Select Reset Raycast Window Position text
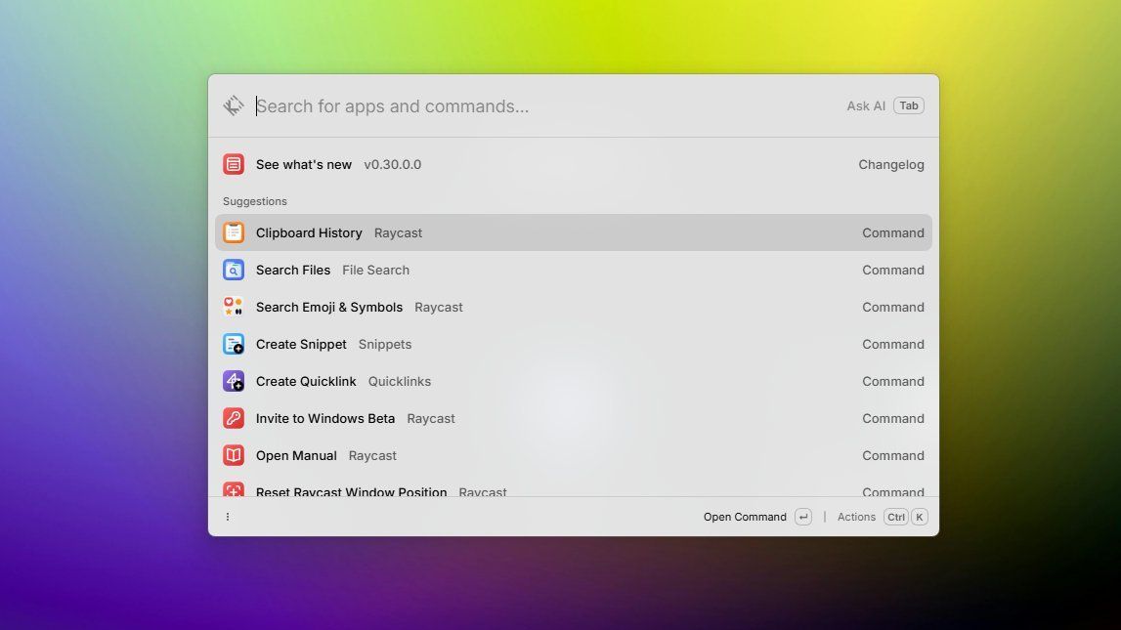 click(x=351, y=491)
